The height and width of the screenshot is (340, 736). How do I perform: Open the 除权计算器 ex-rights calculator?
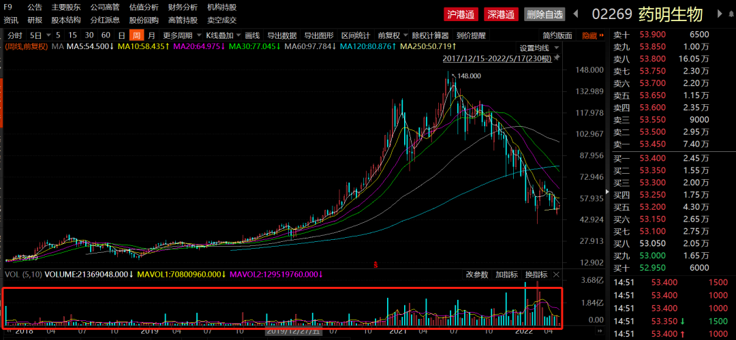click(x=431, y=35)
